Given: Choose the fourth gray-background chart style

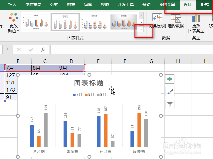Looking at the screenshot, I should coord(123,22).
